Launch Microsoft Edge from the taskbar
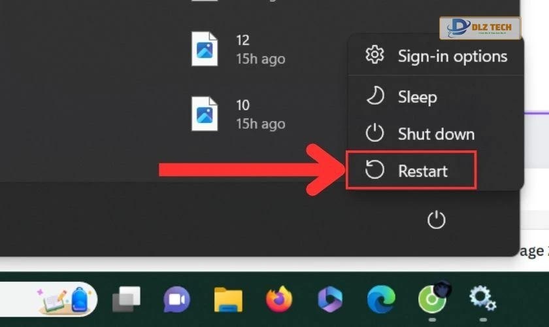Image resolution: width=549 pixels, height=327 pixels. click(x=380, y=300)
